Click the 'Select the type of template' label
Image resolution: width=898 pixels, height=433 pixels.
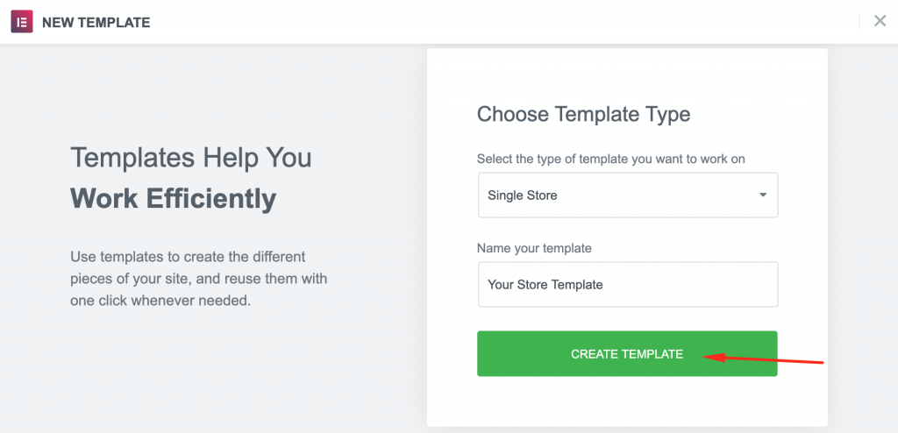point(610,159)
